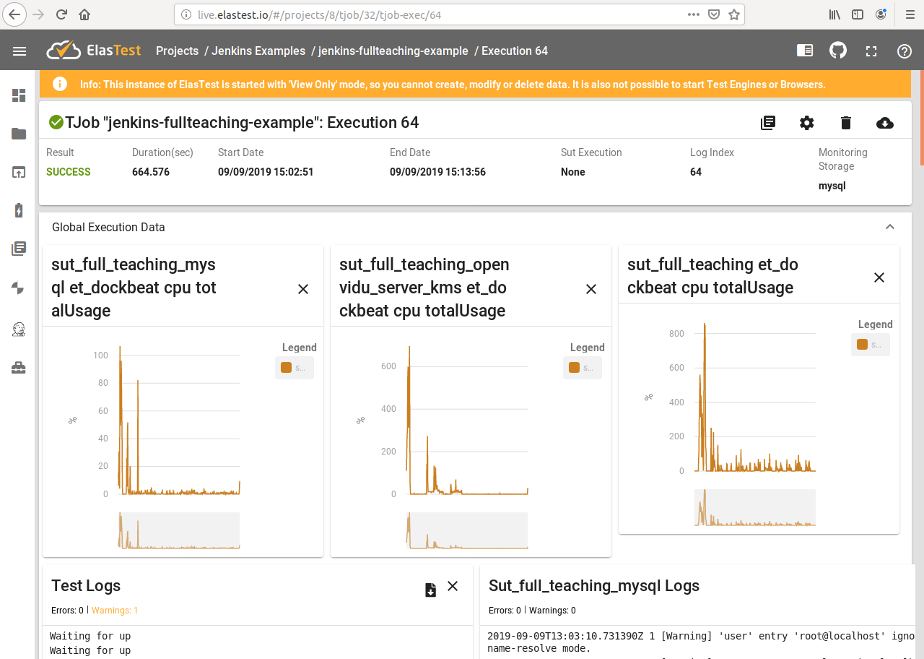Image resolution: width=924 pixels, height=659 pixels.
Task: Toggle legend series in mysql cpu chart
Action: (295, 368)
